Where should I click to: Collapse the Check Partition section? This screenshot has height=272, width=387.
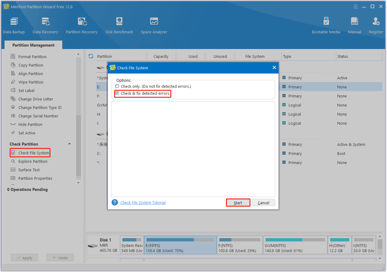coord(69,144)
